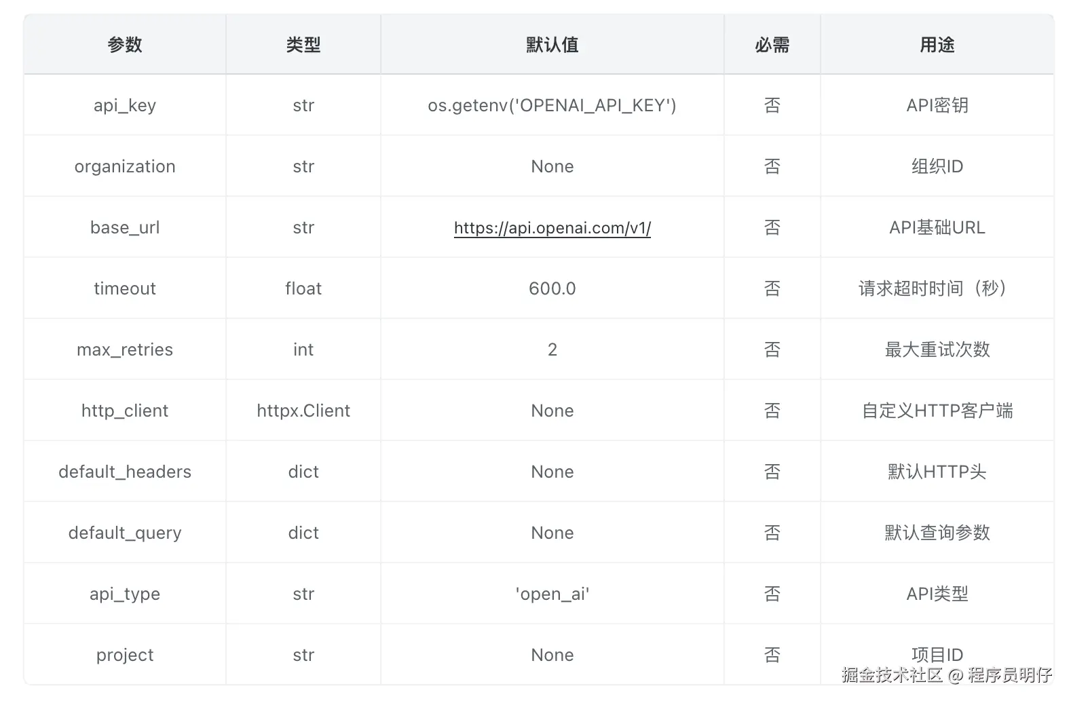Click the 参数 column header
1071x703 pixels.
pos(125,45)
